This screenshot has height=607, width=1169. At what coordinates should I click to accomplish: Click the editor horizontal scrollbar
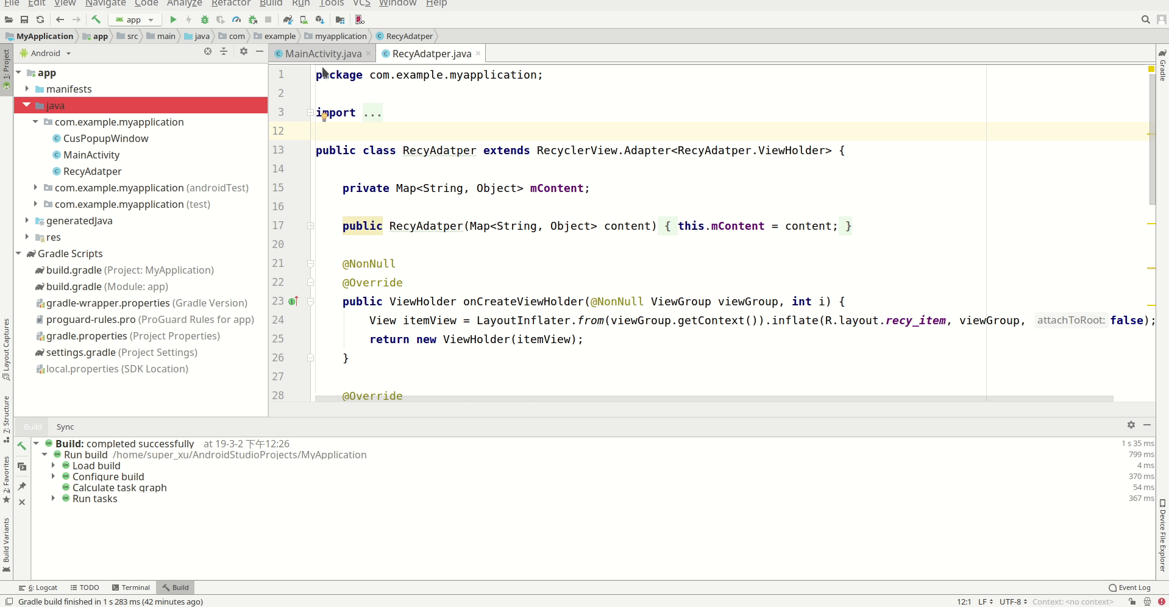[714, 399]
